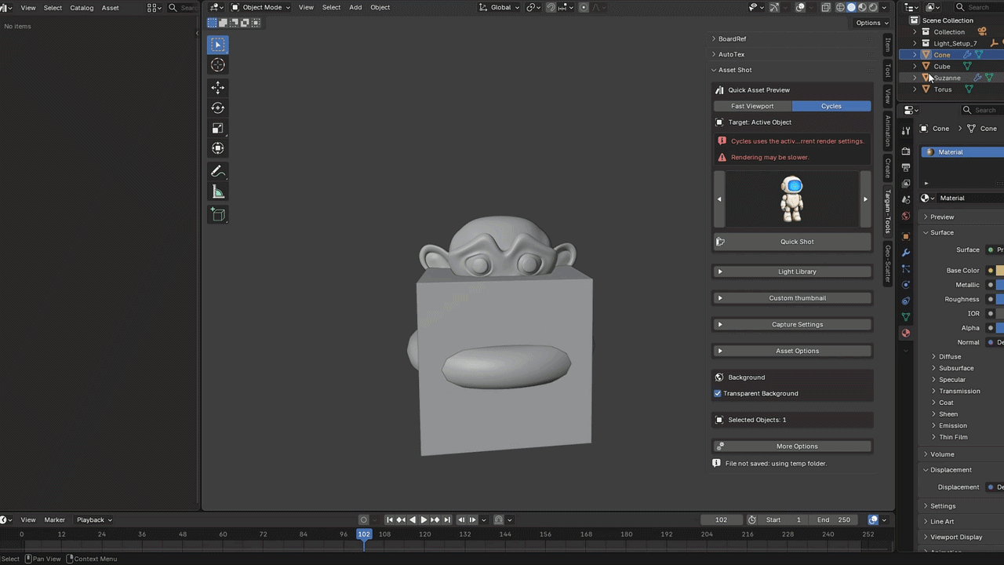Viewport: 1004px width, 565px height.
Task: Adjust the Roughness slider
Action: tap(1000, 299)
